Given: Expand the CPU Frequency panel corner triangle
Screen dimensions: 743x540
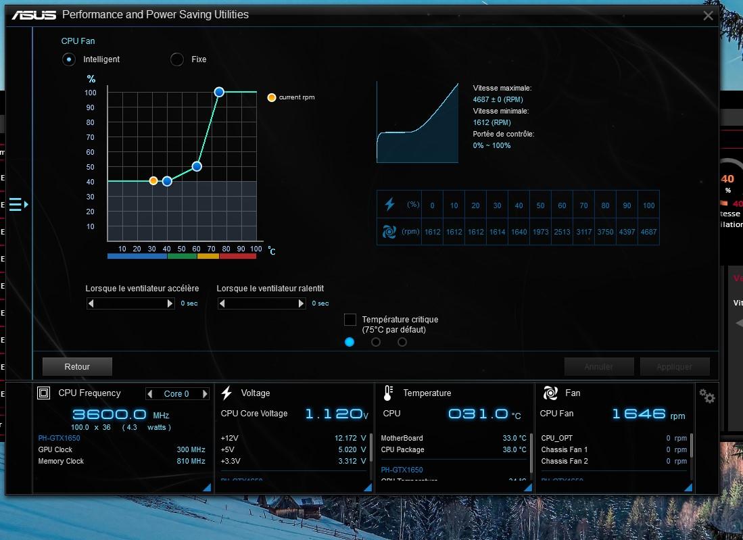Looking at the screenshot, I should click(207, 487).
